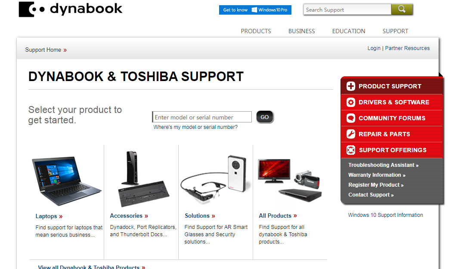Click the dynabook logo

(x=71, y=9)
